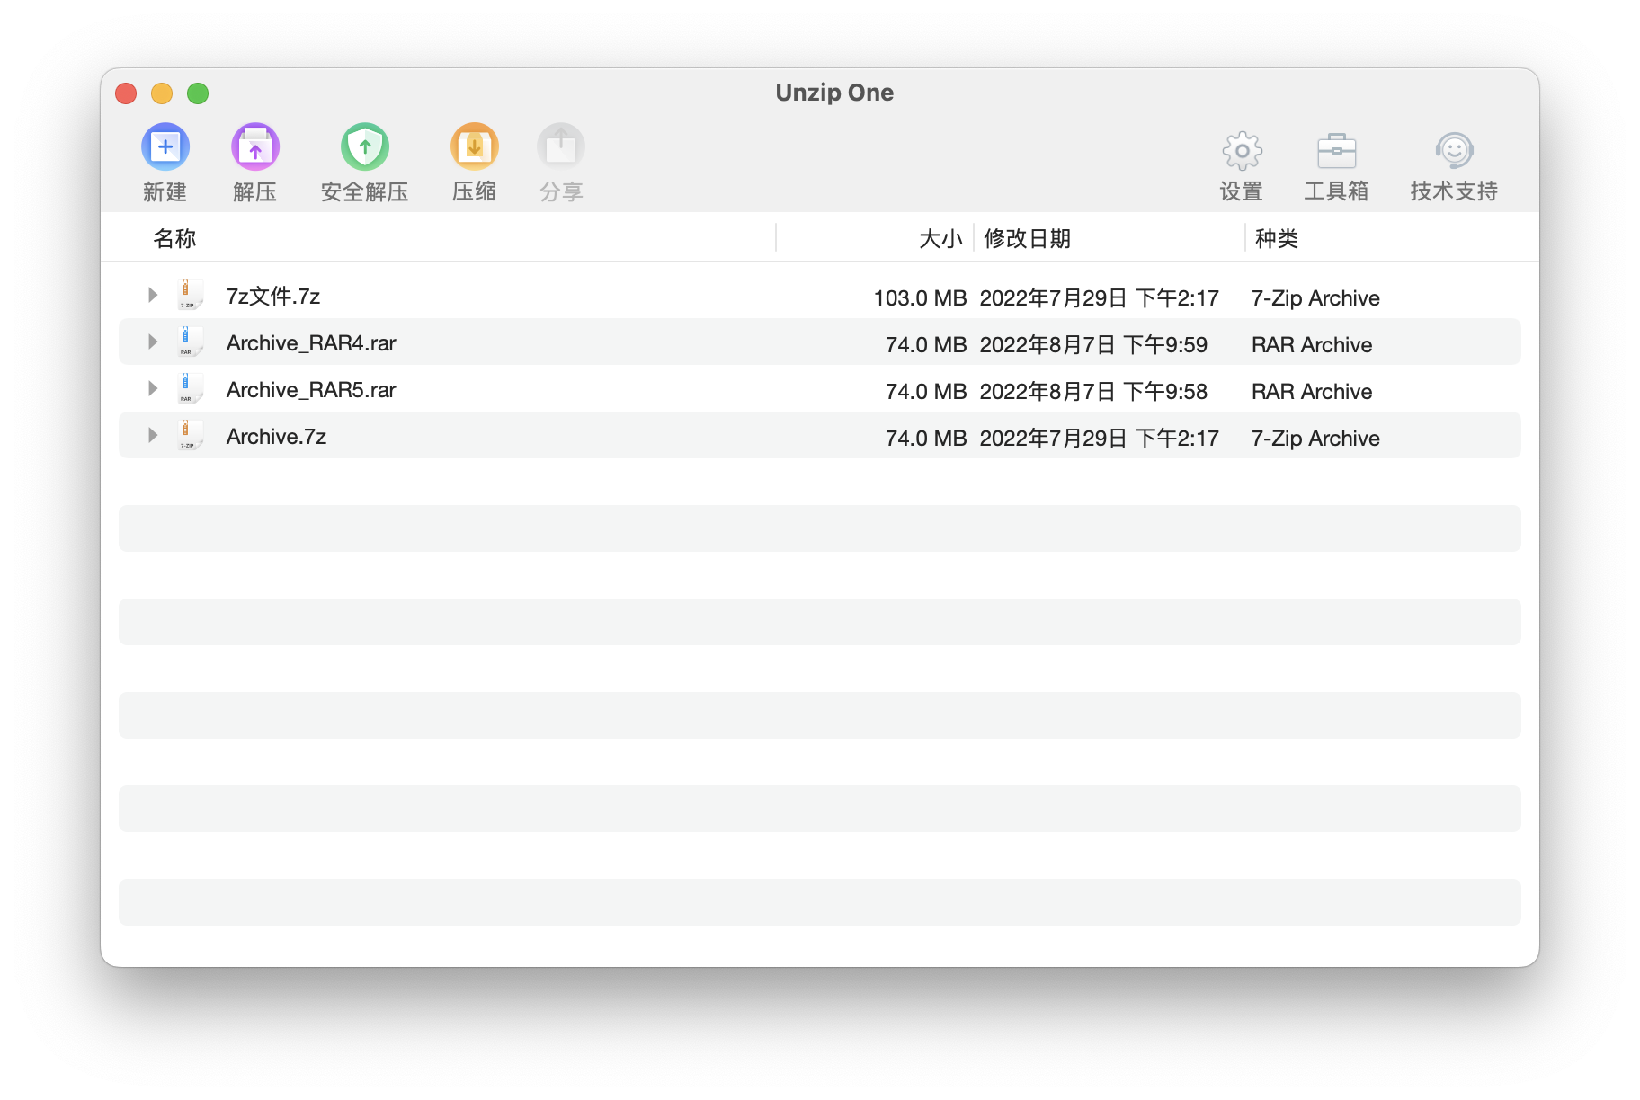Viewport: 1640px width, 1100px height.
Task: Expand Archive_RAR5.rar contents
Action: tap(151, 388)
